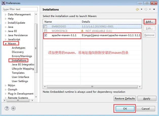Select the Oomph tree label
The width and height of the screenshot is (159, 116).
click(12, 90)
